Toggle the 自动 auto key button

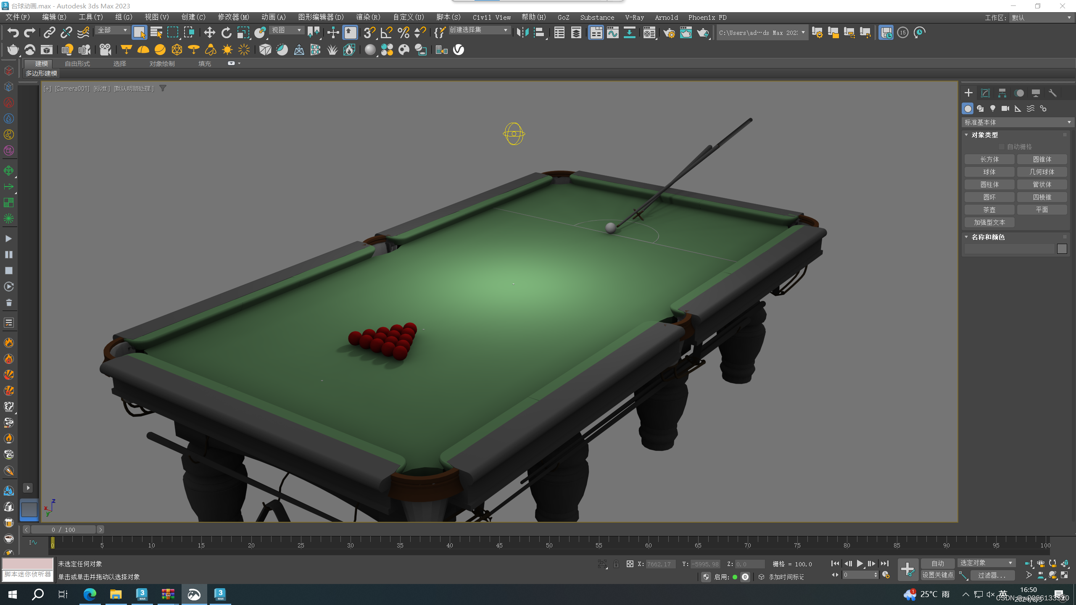(937, 563)
